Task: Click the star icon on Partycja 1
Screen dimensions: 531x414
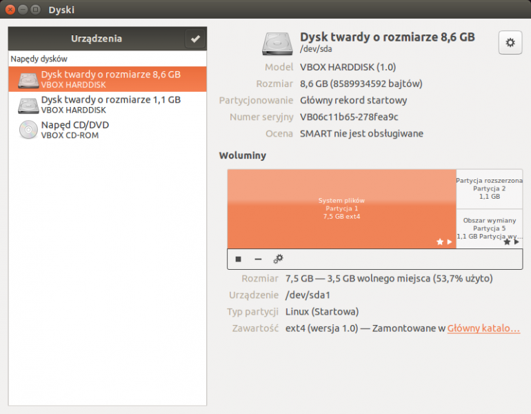Action: 439,241
